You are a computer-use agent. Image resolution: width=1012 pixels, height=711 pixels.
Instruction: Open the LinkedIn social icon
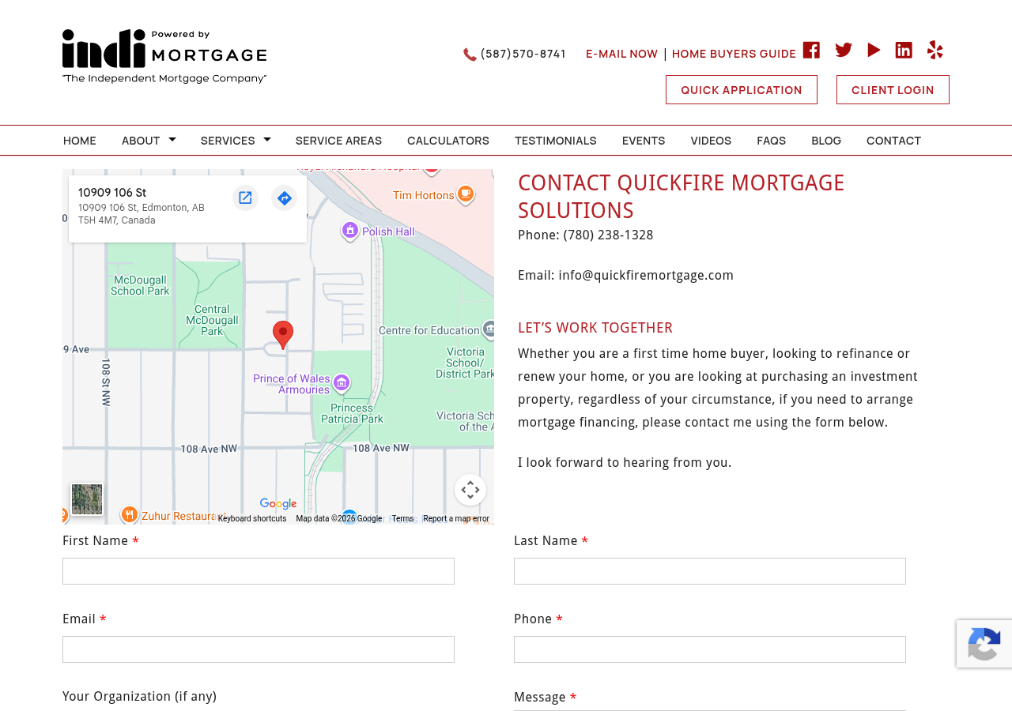(904, 50)
